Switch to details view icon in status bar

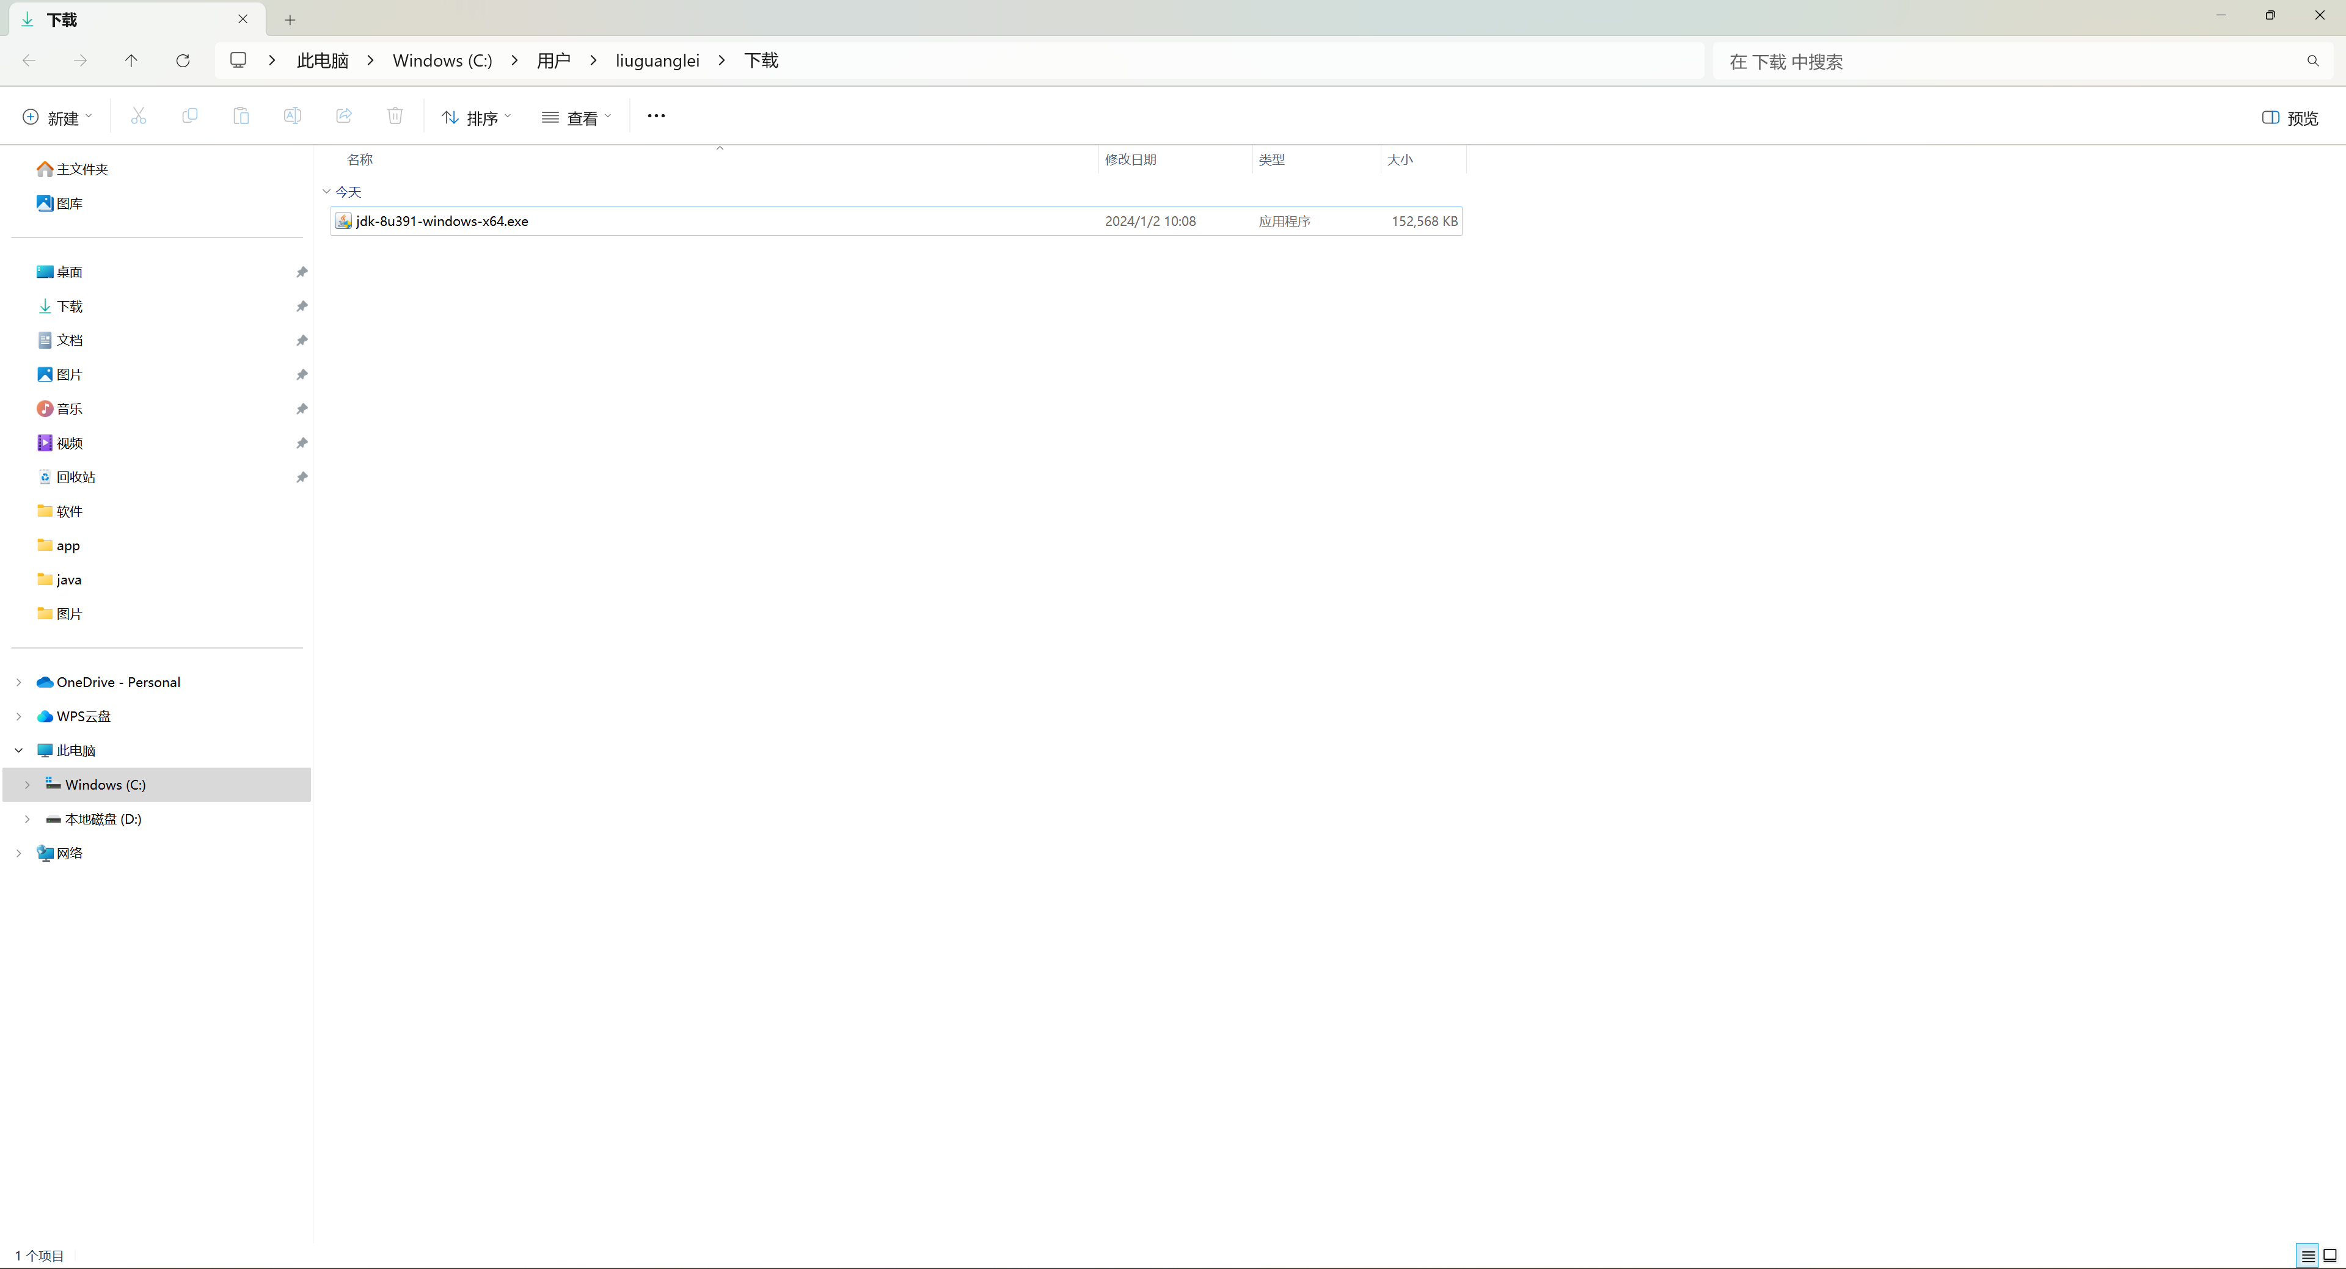2308,1256
